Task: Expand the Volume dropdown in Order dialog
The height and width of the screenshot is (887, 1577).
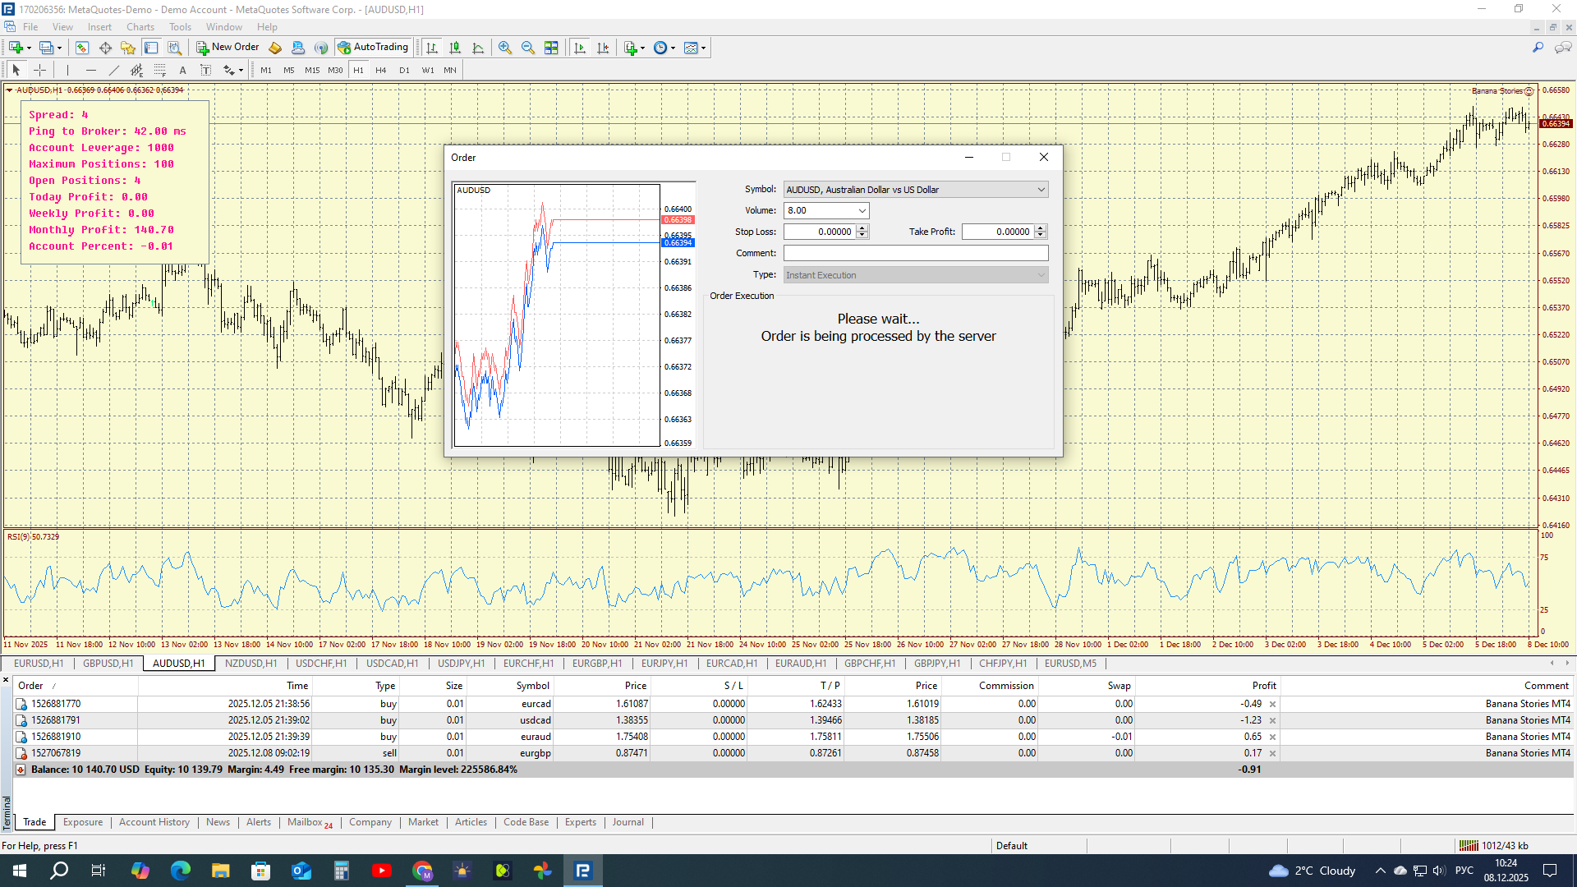Action: click(x=862, y=211)
